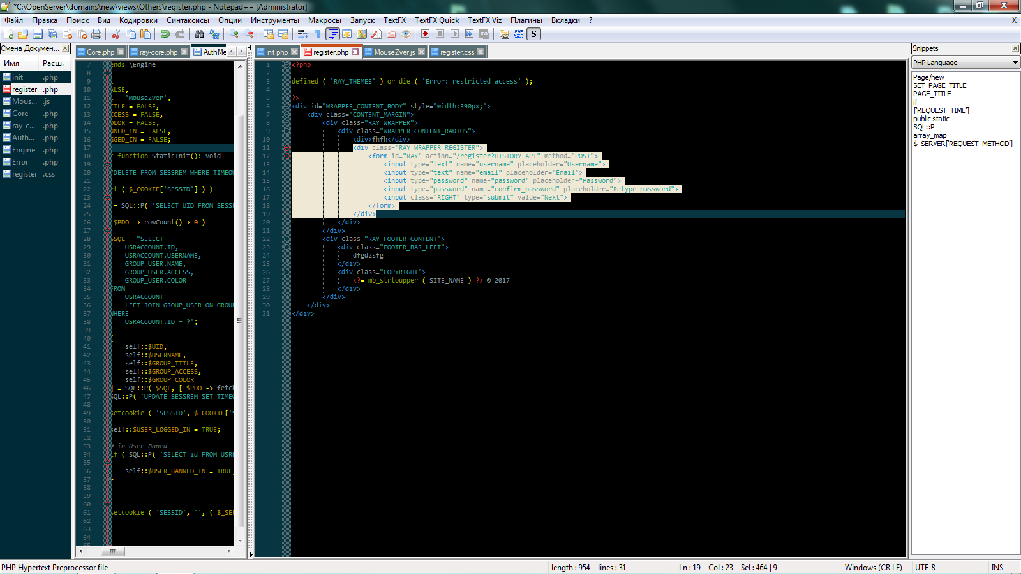Collapse RAY_FOOTER_CONTENT fold at line 22

tap(287, 239)
